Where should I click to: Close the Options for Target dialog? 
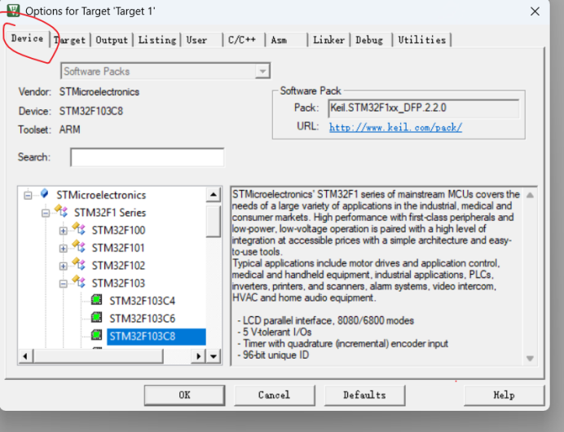(535, 11)
